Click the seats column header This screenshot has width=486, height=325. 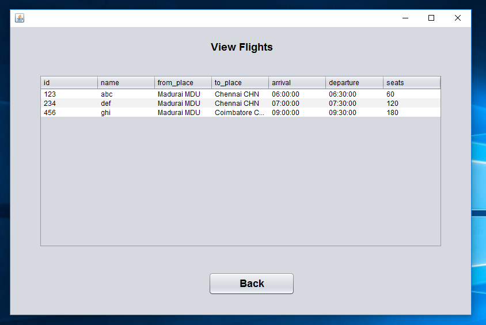tap(412, 83)
